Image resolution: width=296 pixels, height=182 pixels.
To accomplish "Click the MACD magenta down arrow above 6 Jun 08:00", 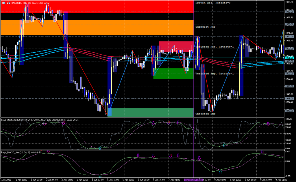I will (138, 155).
